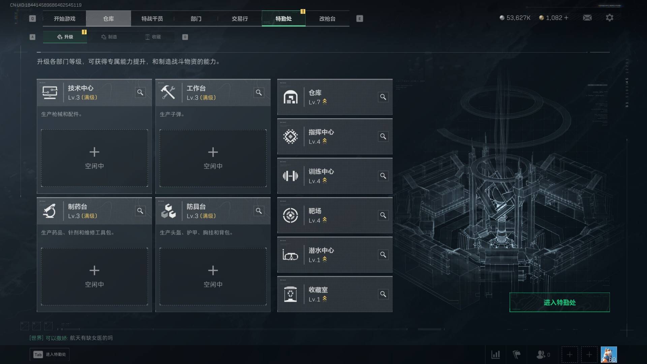Screen dimensions: 647x364
Task: Open the mail envelope icon
Action: 587,18
